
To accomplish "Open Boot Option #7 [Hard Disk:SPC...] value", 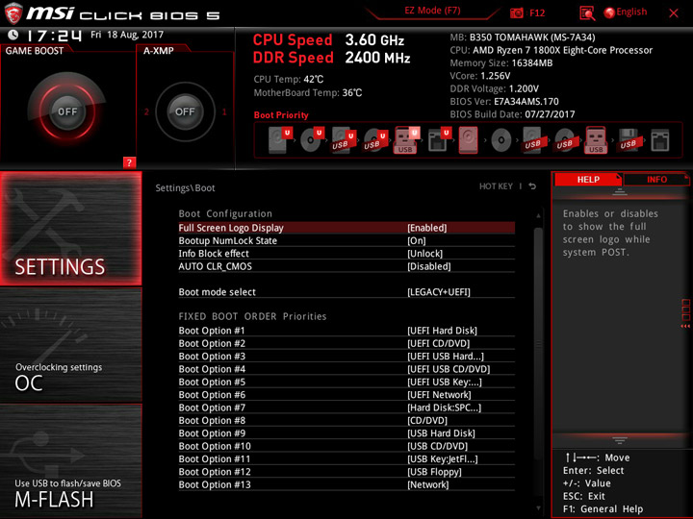I will click(x=444, y=408).
